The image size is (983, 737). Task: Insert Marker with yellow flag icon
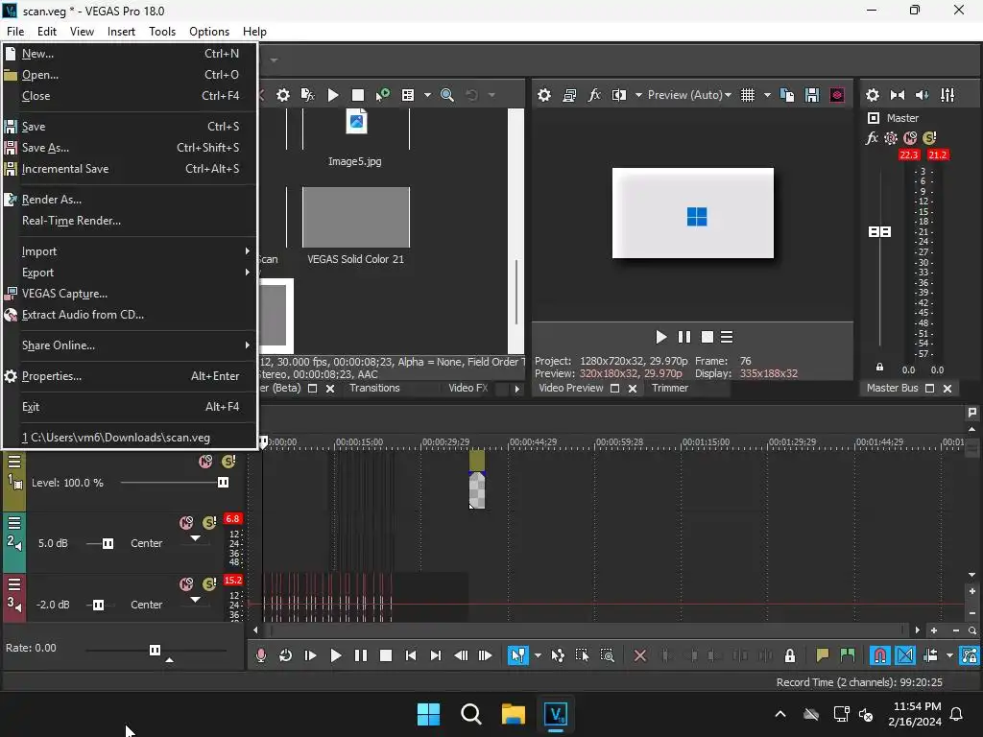[x=823, y=655]
